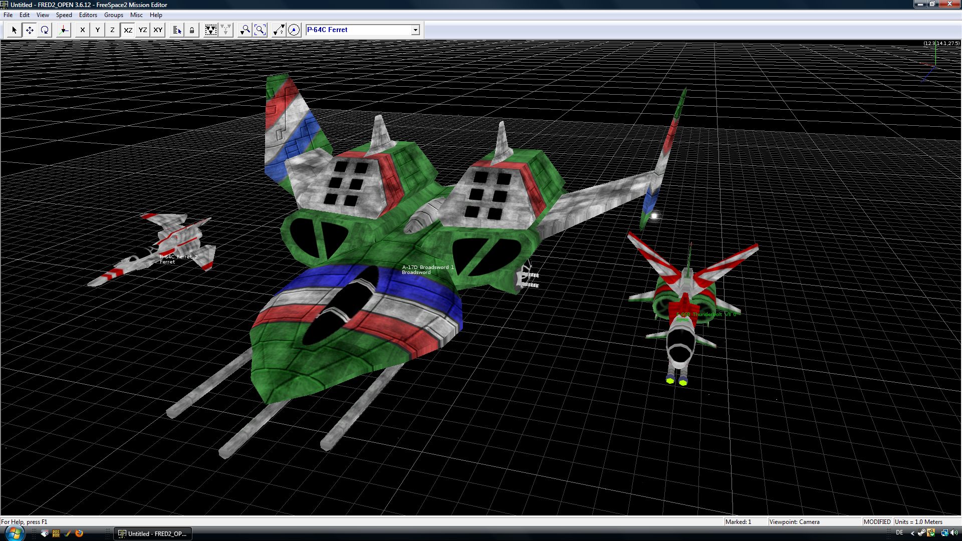Open the Misc menu
Screen dimensions: 962x541
(x=136, y=15)
